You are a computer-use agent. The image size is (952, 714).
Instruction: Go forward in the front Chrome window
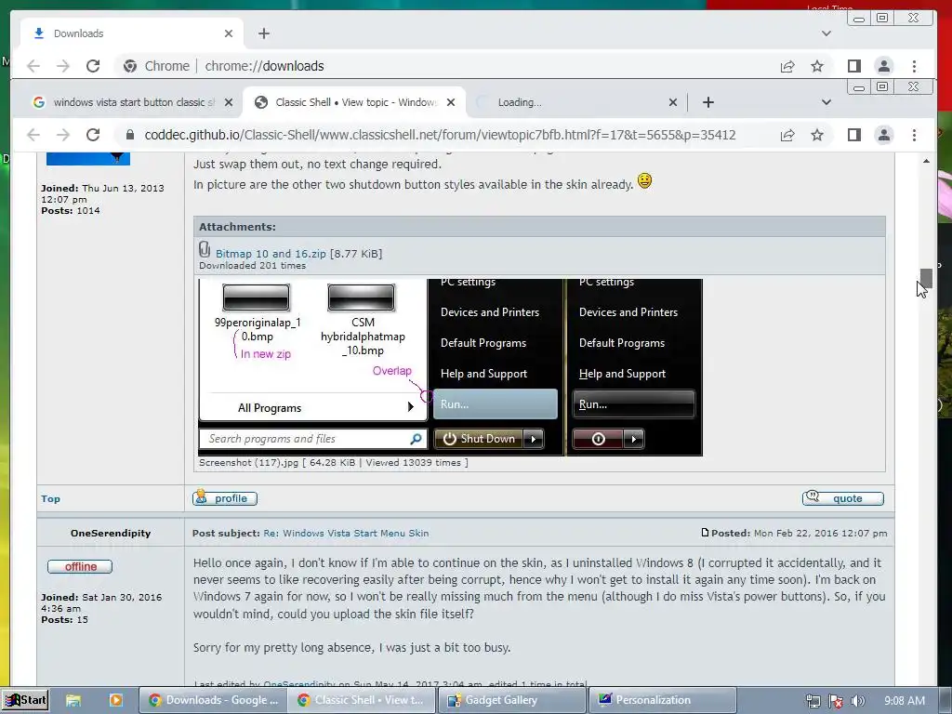(63, 135)
